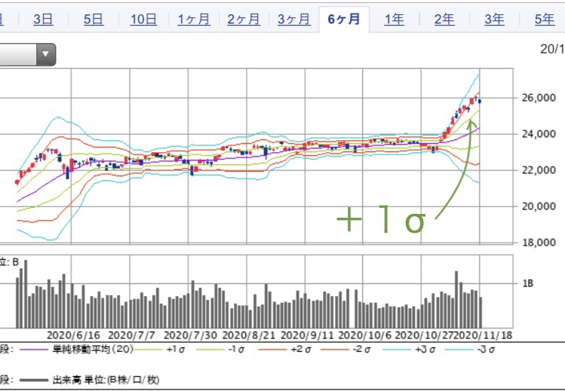Click the 2020/8/21 date label
This screenshot has height=391, width=565.
click(249, 335)
